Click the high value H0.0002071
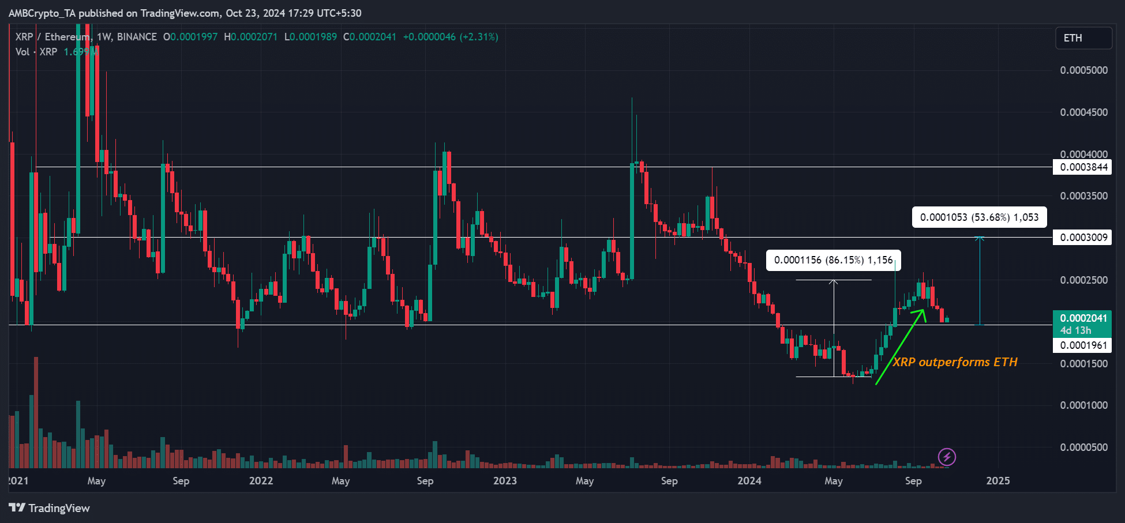 pos(250,37)
